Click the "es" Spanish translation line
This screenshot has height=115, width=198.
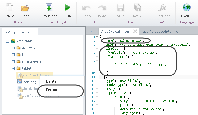142,65
